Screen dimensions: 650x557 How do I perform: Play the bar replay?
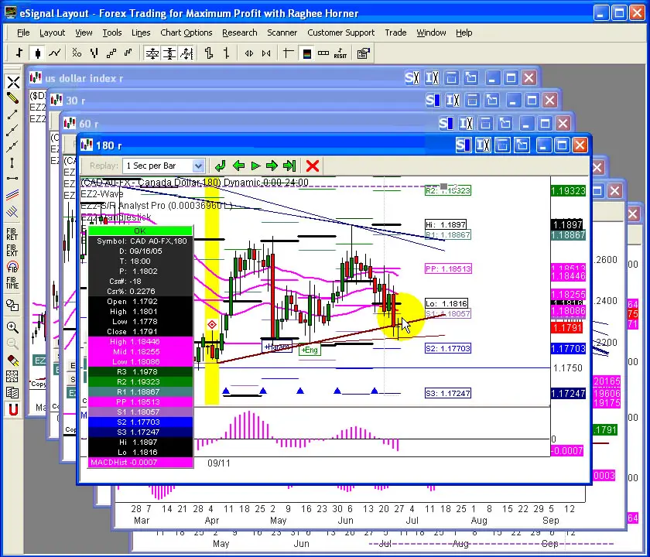point(255,166)
